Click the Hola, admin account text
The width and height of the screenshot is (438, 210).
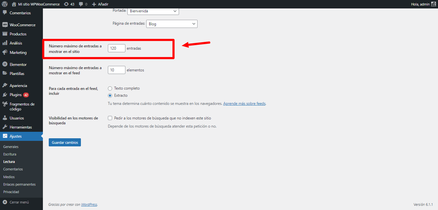pyautogui.click(x=420, y=4)
